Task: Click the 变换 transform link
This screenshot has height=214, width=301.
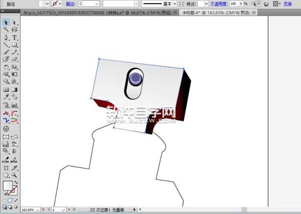Action: click(x=287, y=4)
